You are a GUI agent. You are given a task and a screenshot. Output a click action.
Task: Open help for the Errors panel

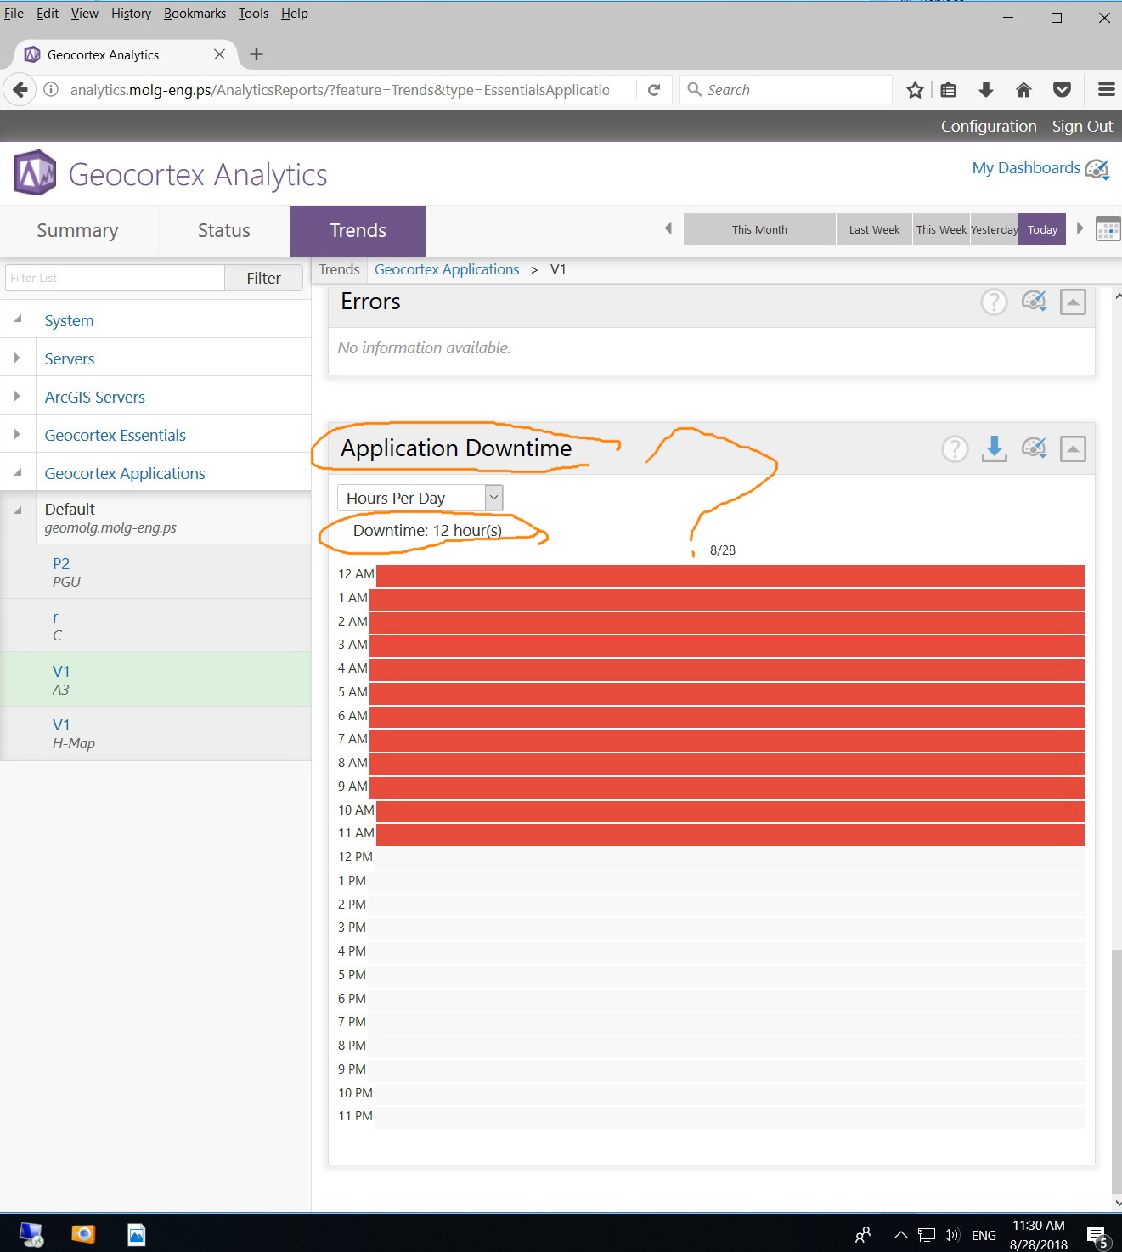[994, 302]
